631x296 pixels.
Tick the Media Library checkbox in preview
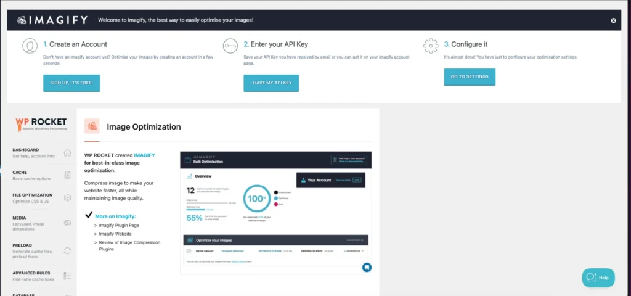189,251
